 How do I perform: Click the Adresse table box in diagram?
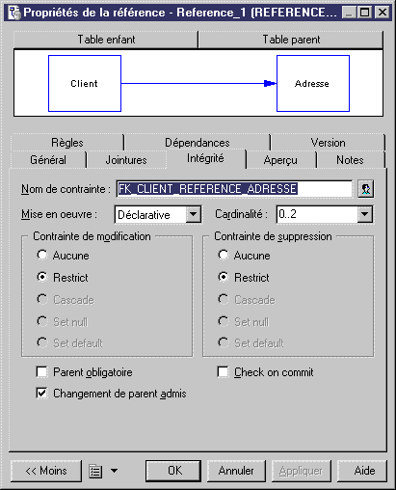point(313,84)
